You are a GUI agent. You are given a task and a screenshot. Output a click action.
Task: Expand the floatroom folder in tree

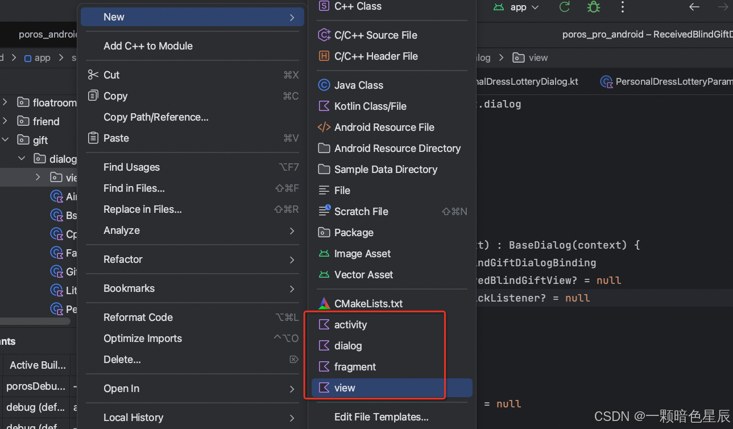[x=5, y=103]
